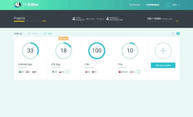Select the FR language tag in i18n

click(94, 72)
